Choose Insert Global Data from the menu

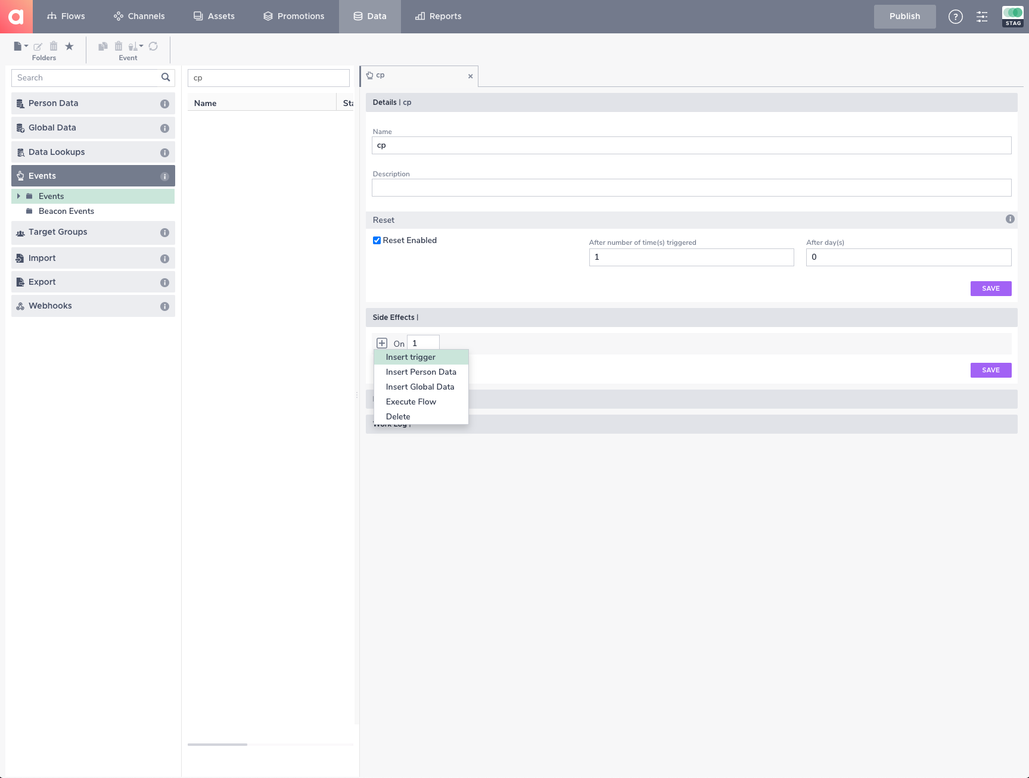tap(421, 387)
